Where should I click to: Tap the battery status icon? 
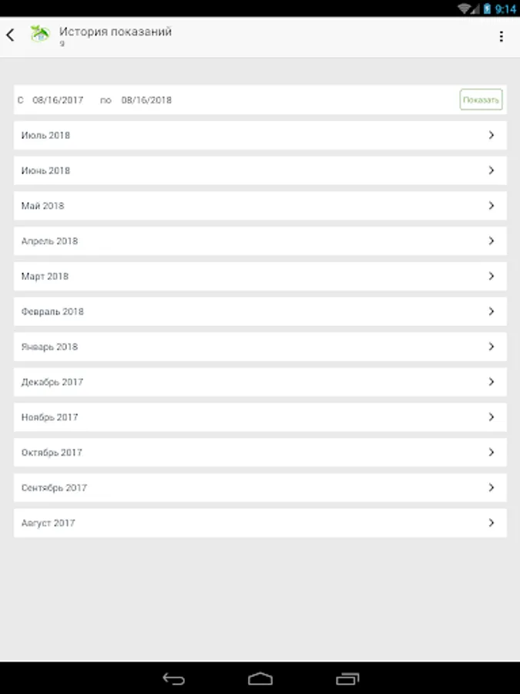486,8
